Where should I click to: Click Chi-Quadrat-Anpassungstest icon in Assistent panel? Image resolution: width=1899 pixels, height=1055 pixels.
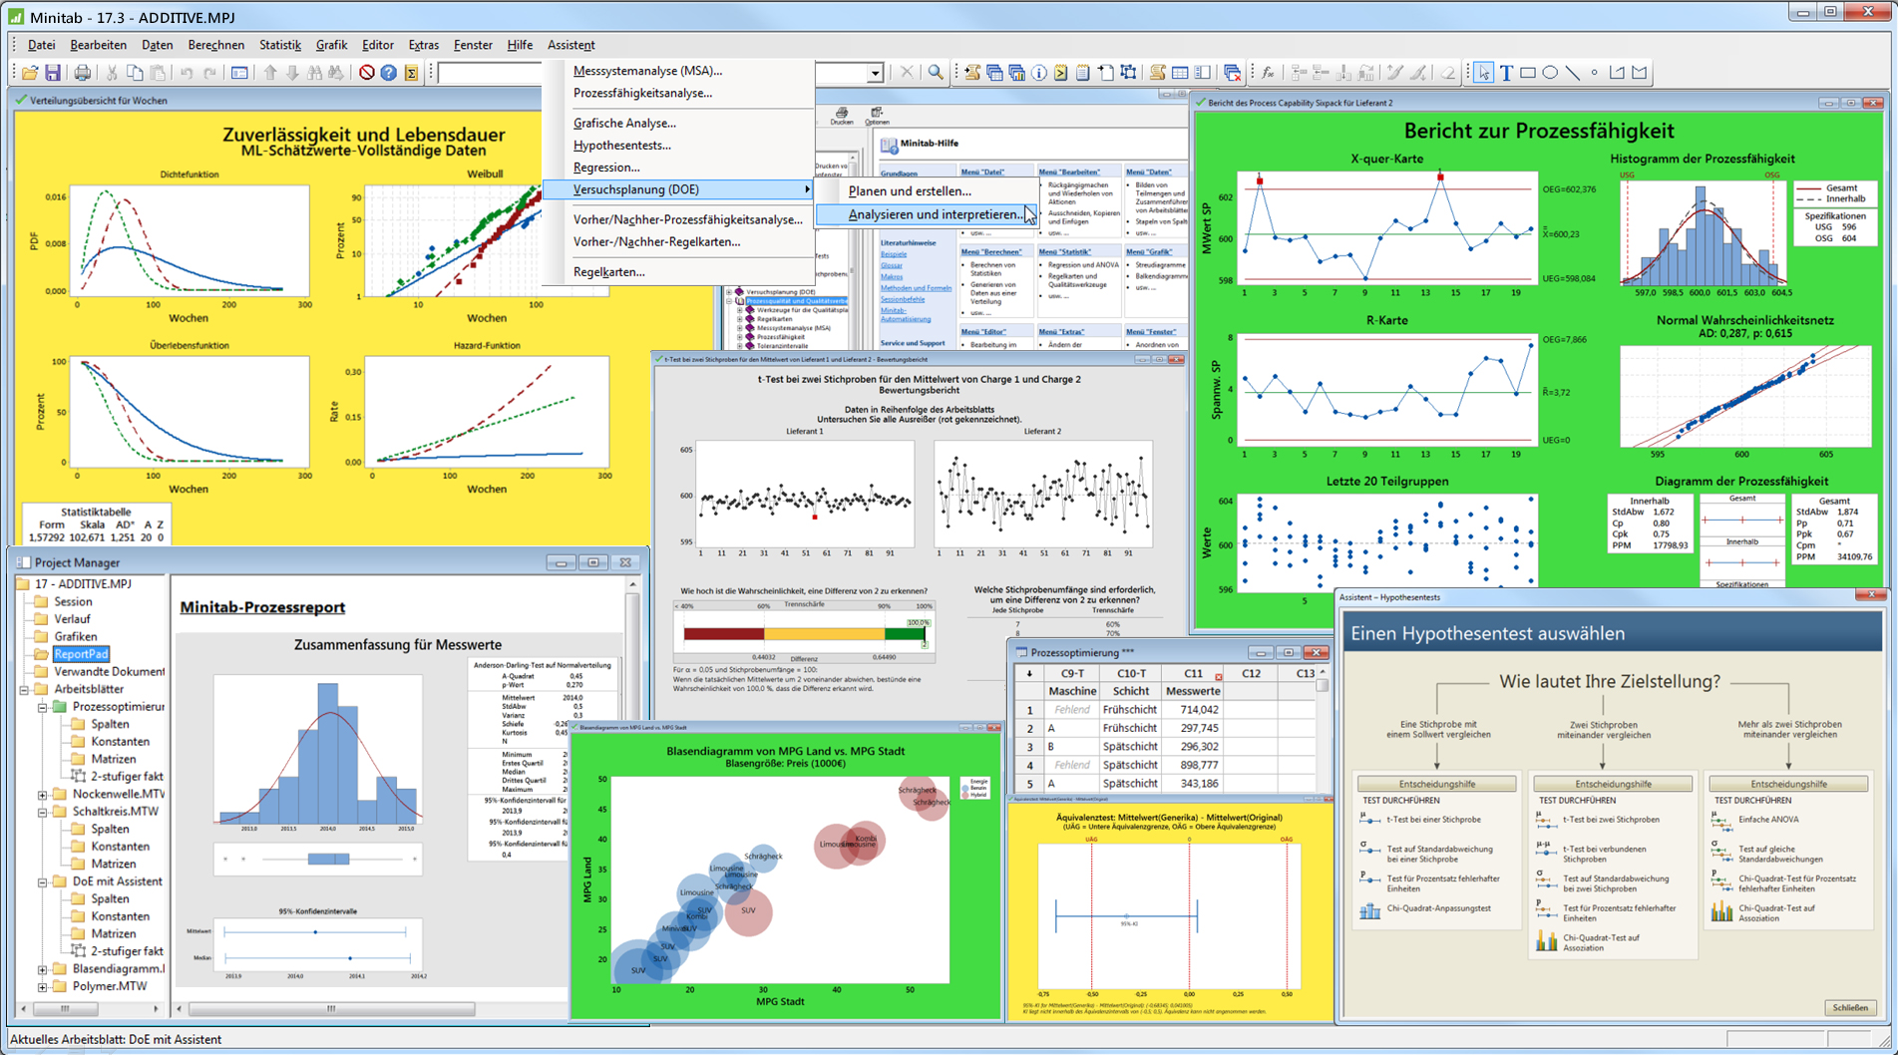tap(1370, 910)
